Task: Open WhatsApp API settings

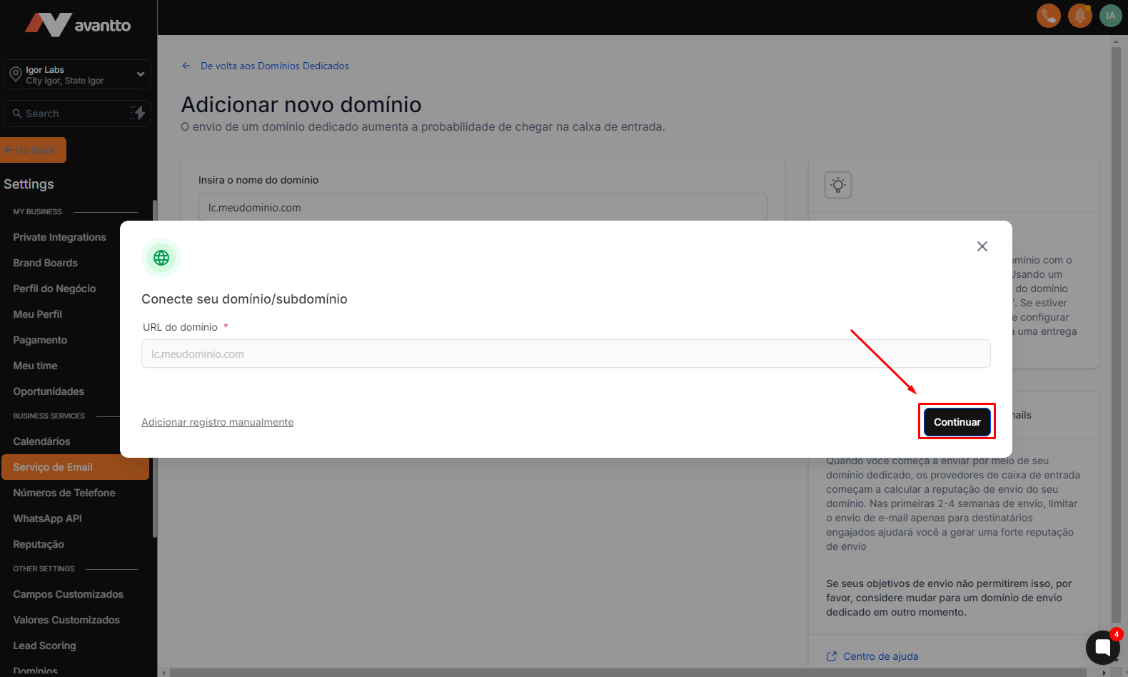Action: tap(47, 518)
